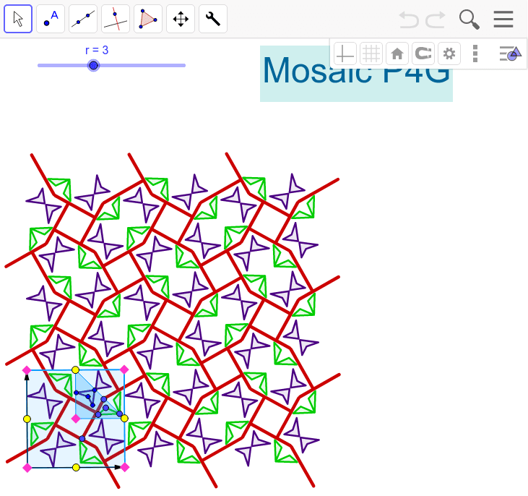Click the top-right pink diamond corner
Screen dimensions: 528x496
[124, 369]
